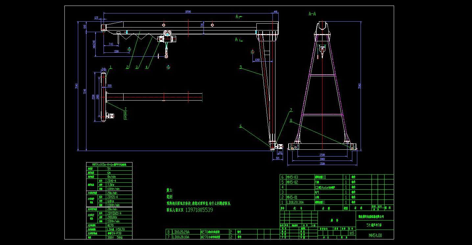Viewport: 472px width, 245px height.
Task: Select the hoist hook below the trolley
Action: pyautogui.click(x=166, y=56)
